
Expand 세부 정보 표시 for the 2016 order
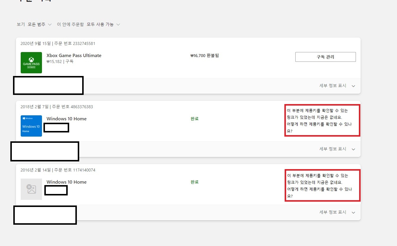click(x=337, y=212)
